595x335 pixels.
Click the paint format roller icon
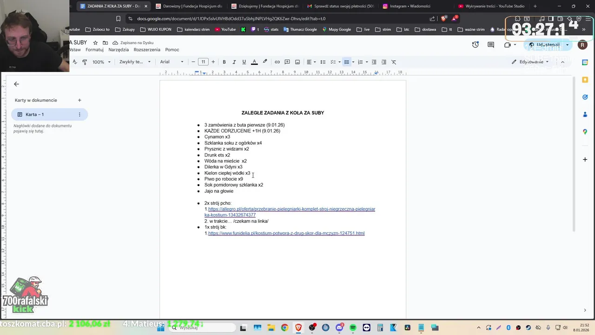coord(85,62)
